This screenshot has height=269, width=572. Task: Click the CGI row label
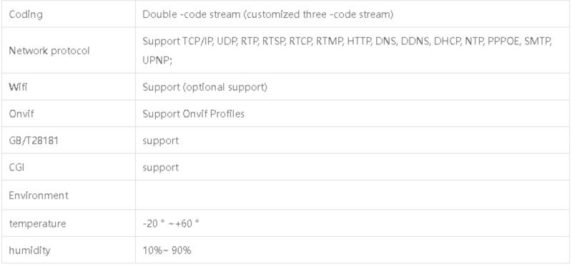(16, 168)
